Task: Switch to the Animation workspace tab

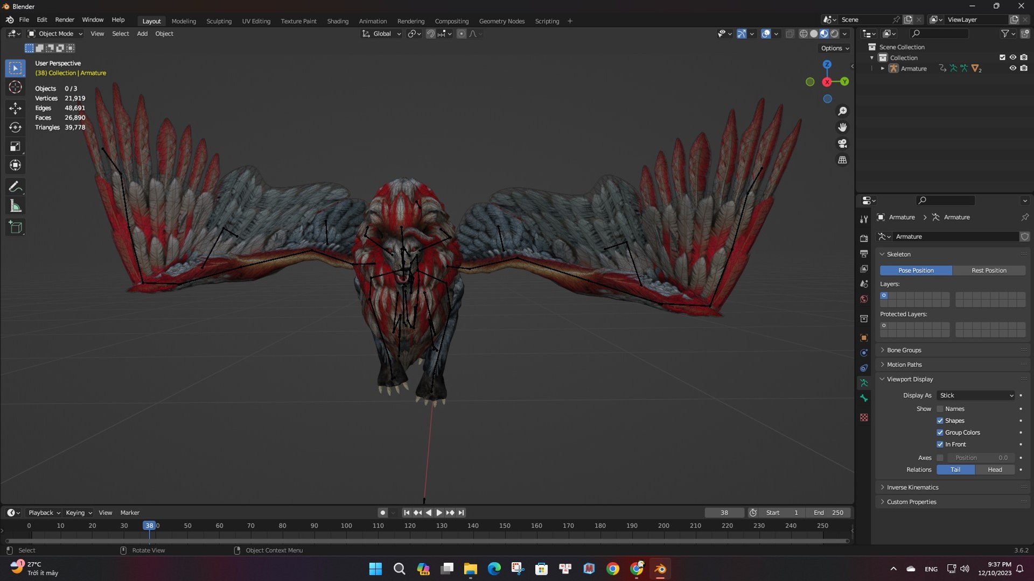Action: pyautogui.click(x=373, y=21)
